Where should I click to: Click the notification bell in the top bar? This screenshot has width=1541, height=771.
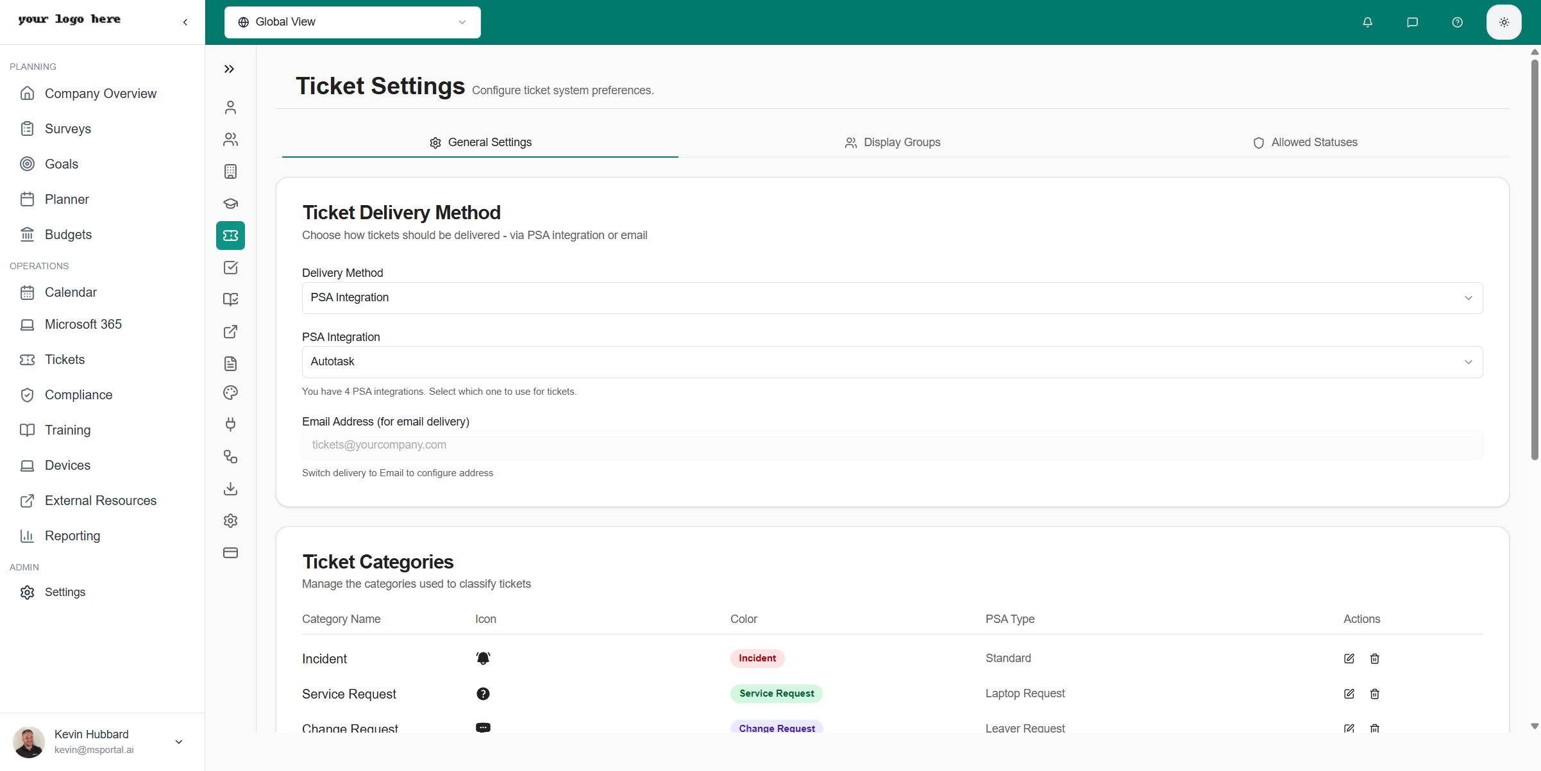[x=1367, y=22]
